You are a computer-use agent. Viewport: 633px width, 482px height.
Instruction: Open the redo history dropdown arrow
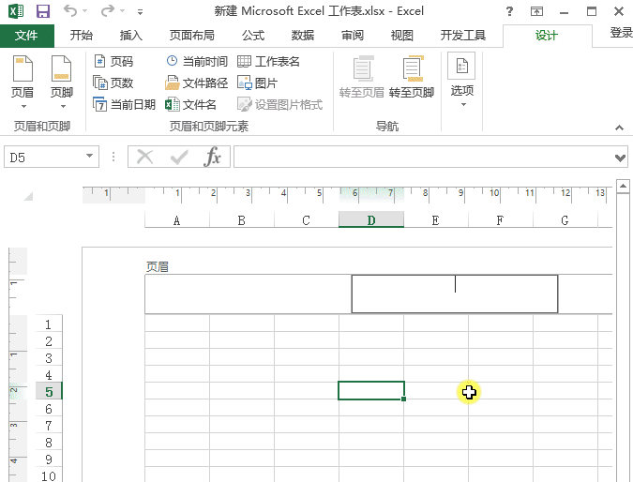pos(122,11)
